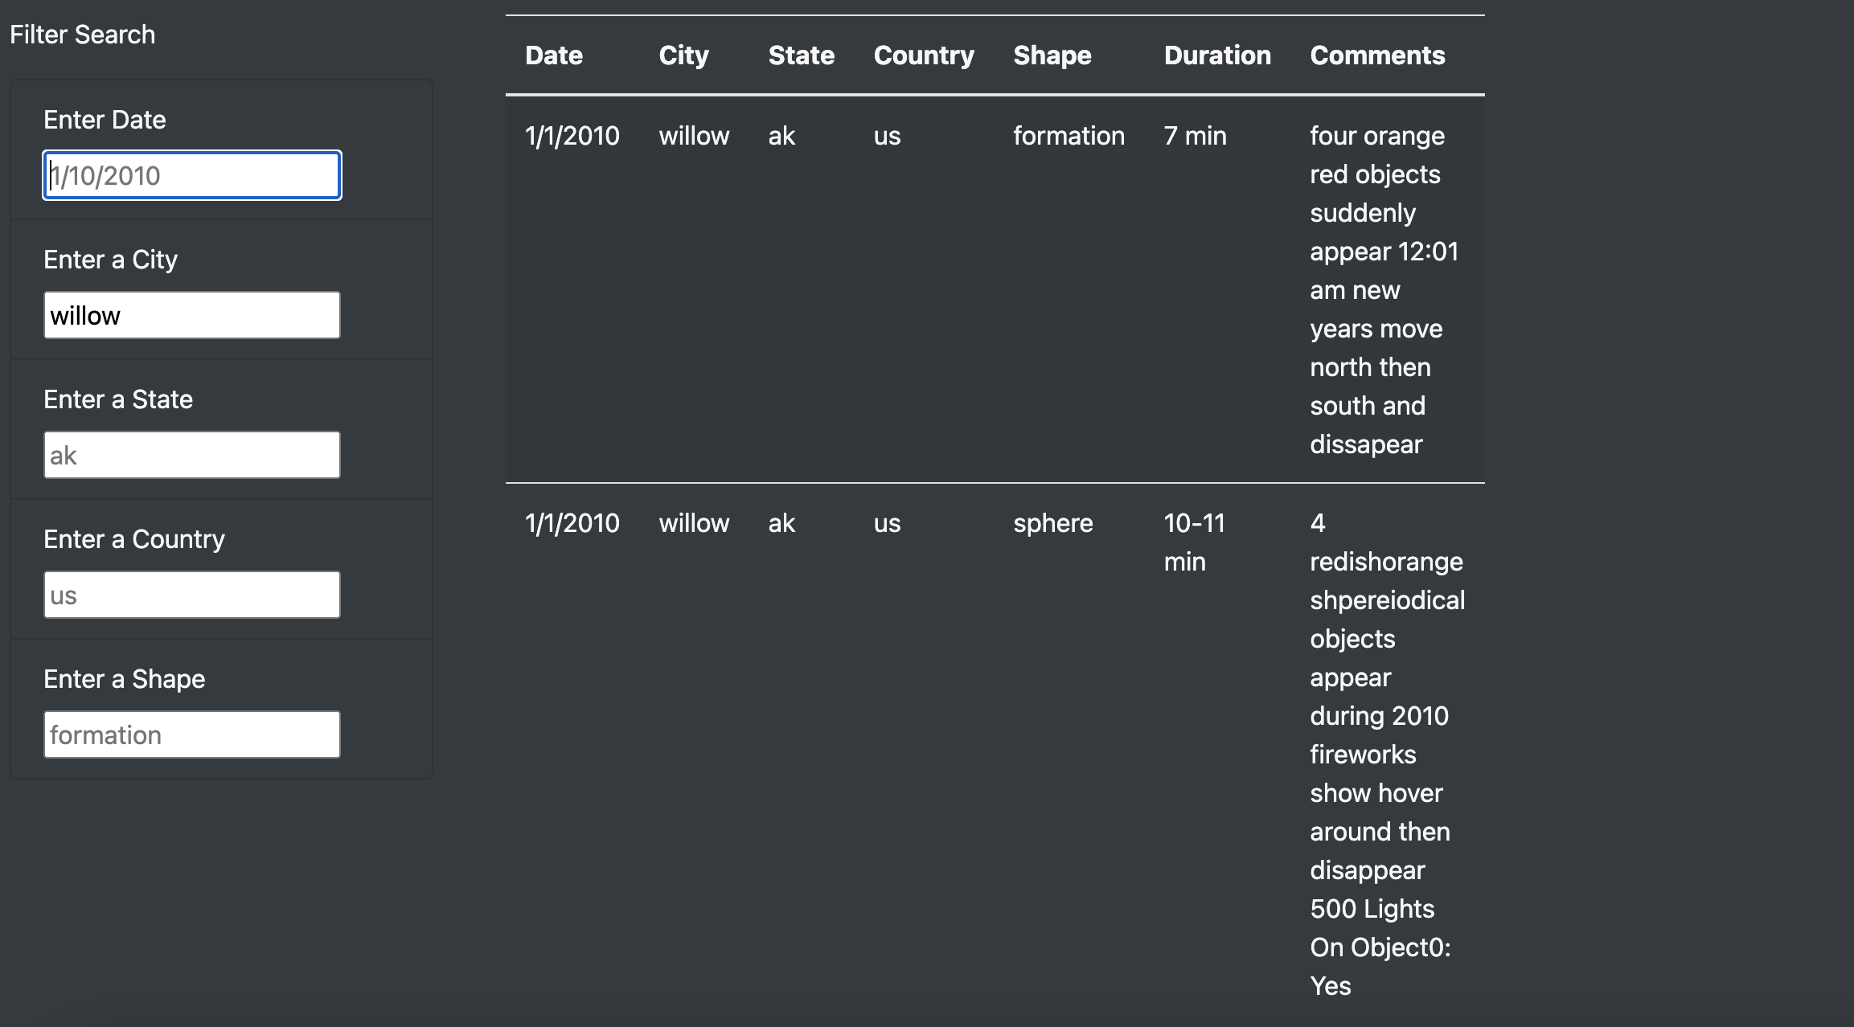Click the Comments column header

[1376, 55]
